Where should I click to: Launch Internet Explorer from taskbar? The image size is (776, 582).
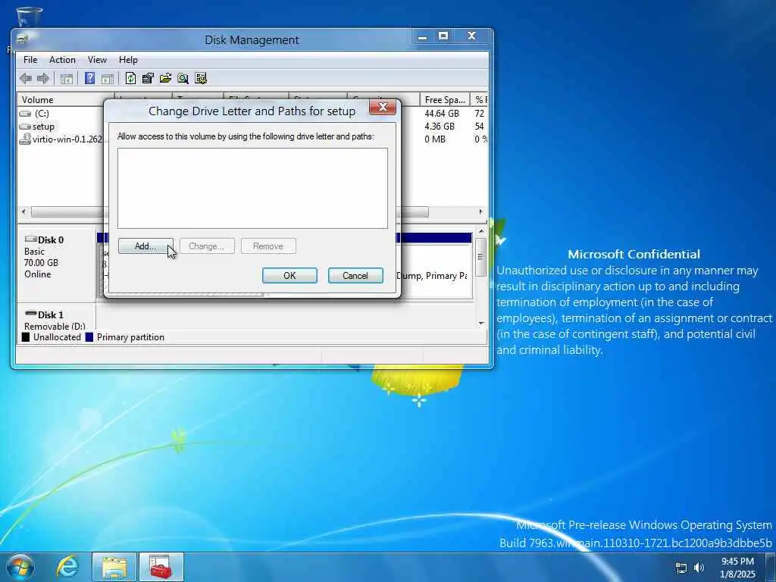67,567
